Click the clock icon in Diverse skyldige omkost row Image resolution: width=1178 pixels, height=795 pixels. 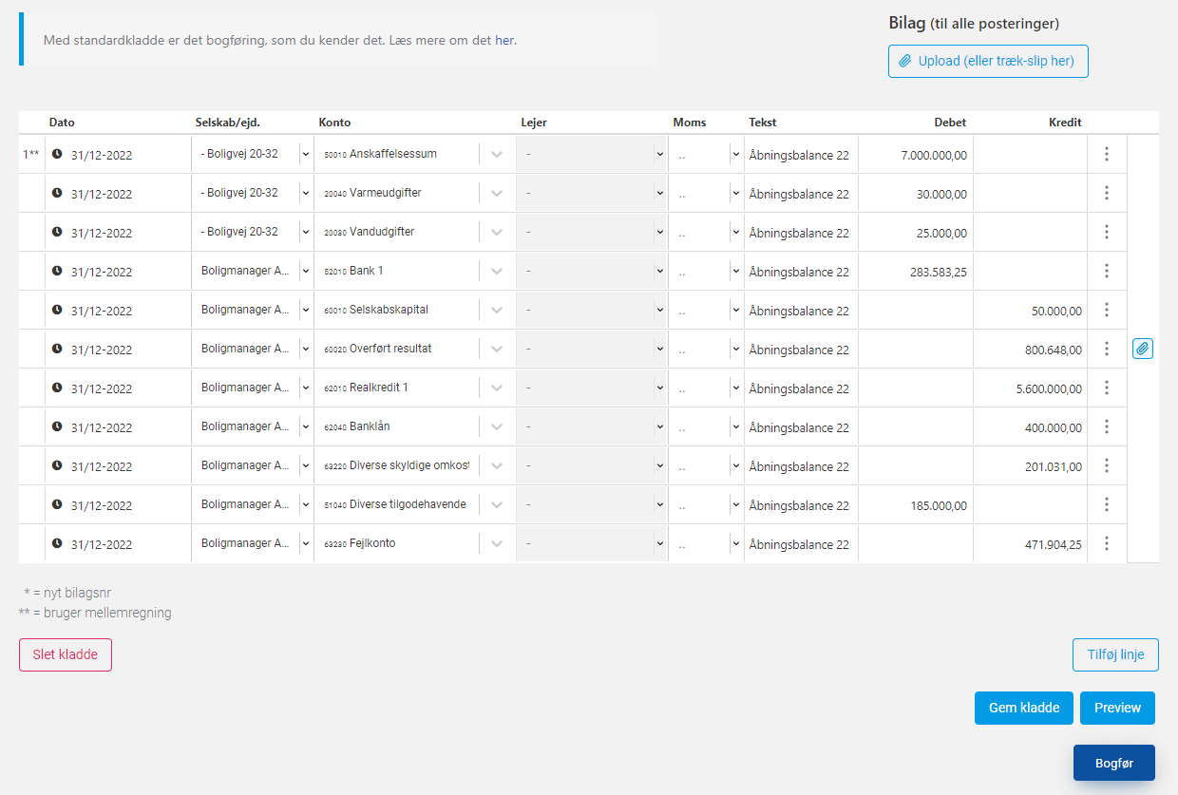[57, 465]
